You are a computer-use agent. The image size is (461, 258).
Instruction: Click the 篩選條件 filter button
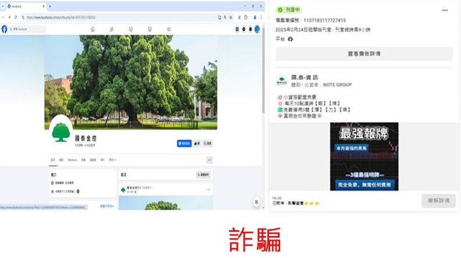click(x=204, y=175)
